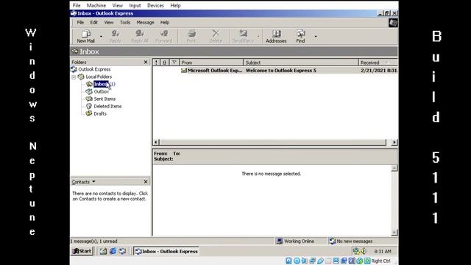Collapse the Local Folders tree node
This screenshot has height=265, width=471.
point(74,77)
